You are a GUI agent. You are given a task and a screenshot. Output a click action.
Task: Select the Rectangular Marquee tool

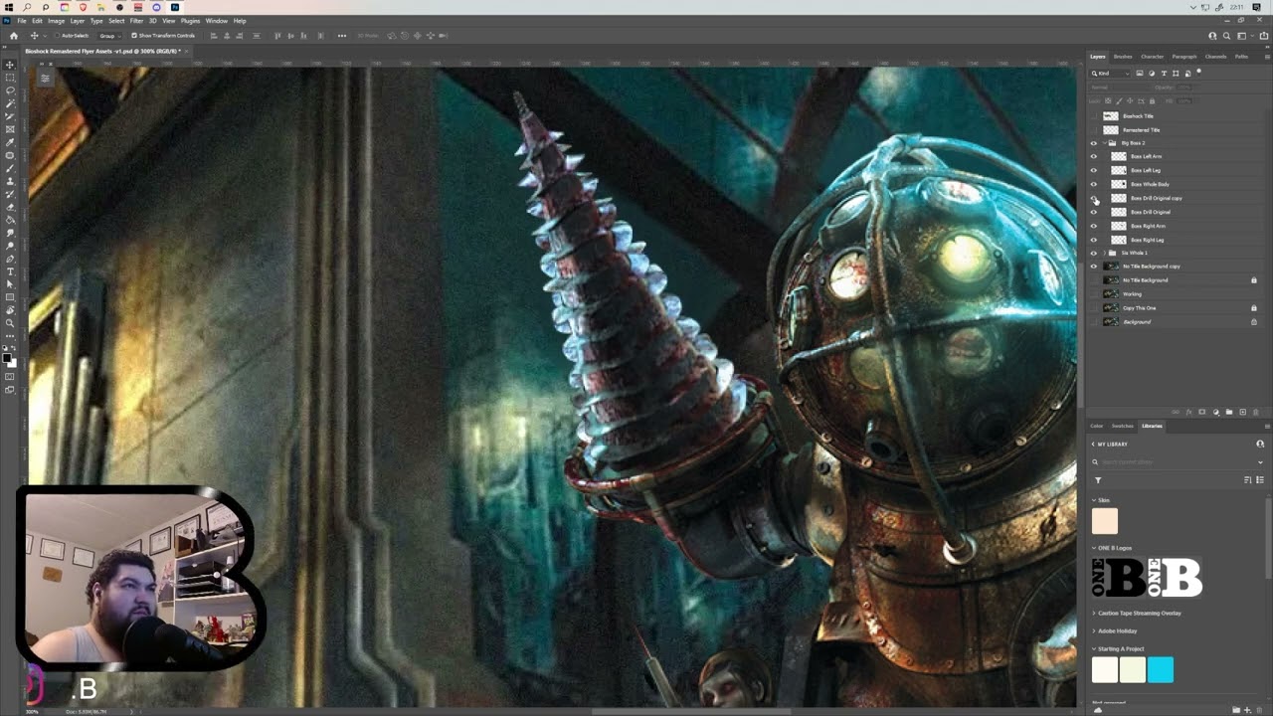[x=10, y=78]
